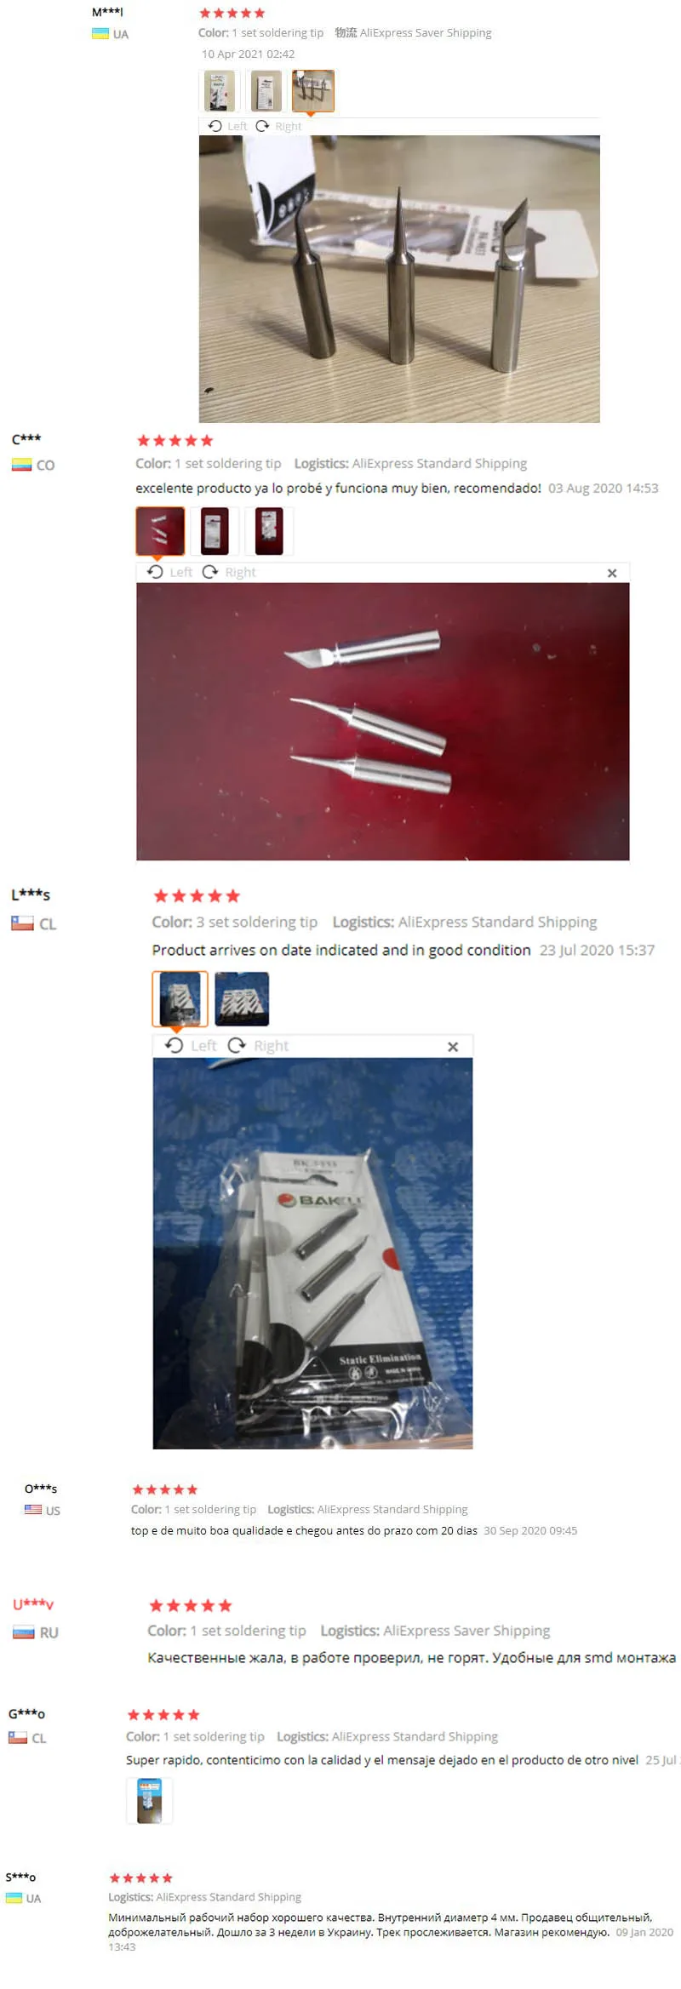Click the five-star rating on O***s's review
This screenshot has width=681, height=1989.
click(165, 1489)
